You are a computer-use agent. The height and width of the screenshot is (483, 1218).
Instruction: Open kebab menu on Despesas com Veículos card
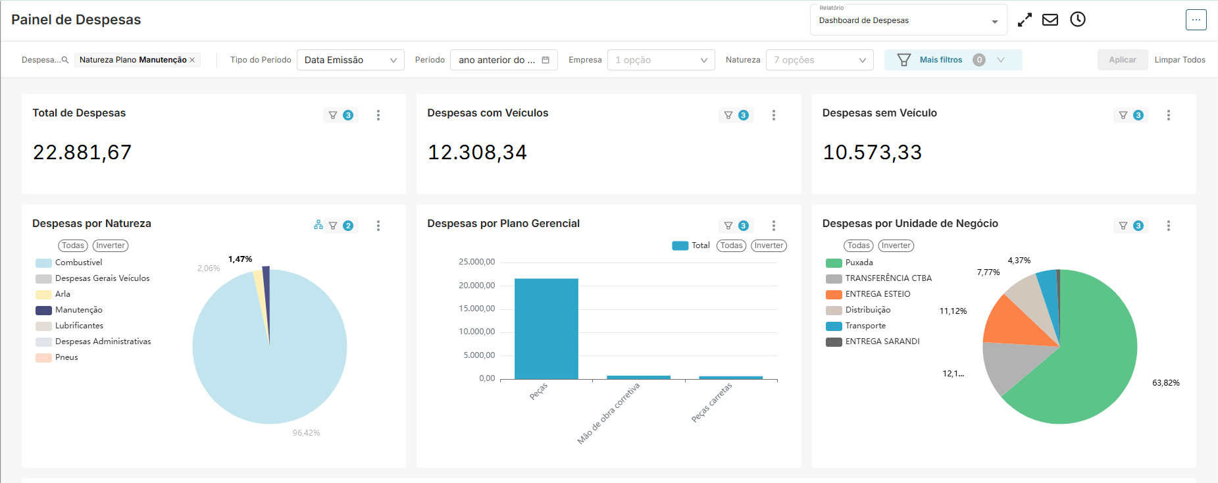(x=774, y=115)
